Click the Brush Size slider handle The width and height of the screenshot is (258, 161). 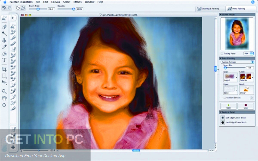pyautogui.click(x=38, y=9)
